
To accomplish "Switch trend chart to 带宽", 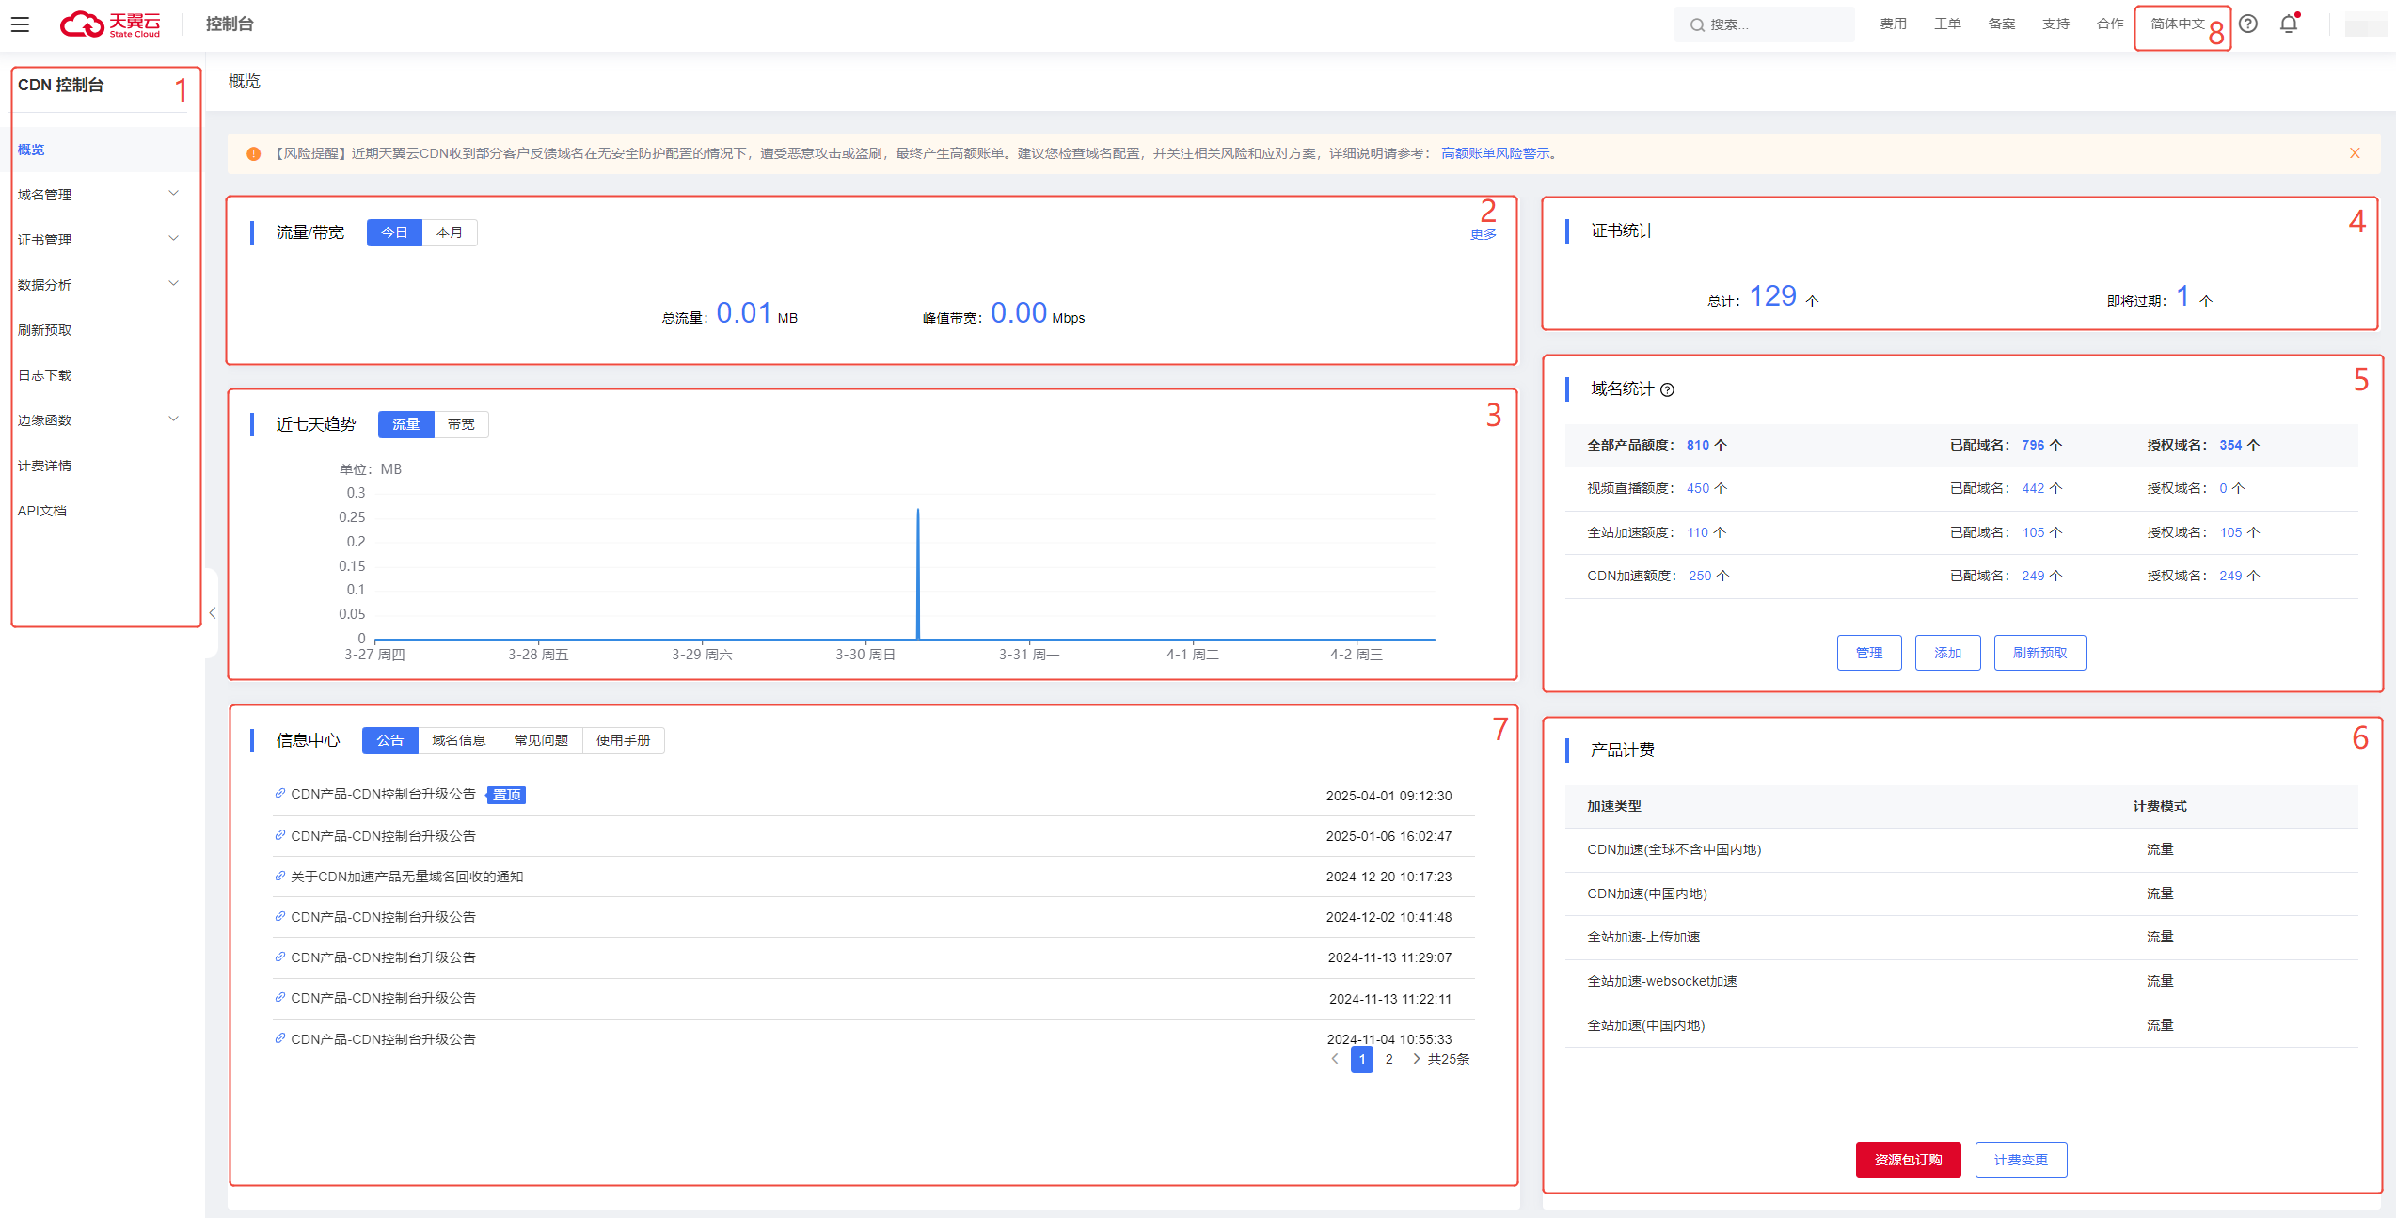I will coord(461,424).
